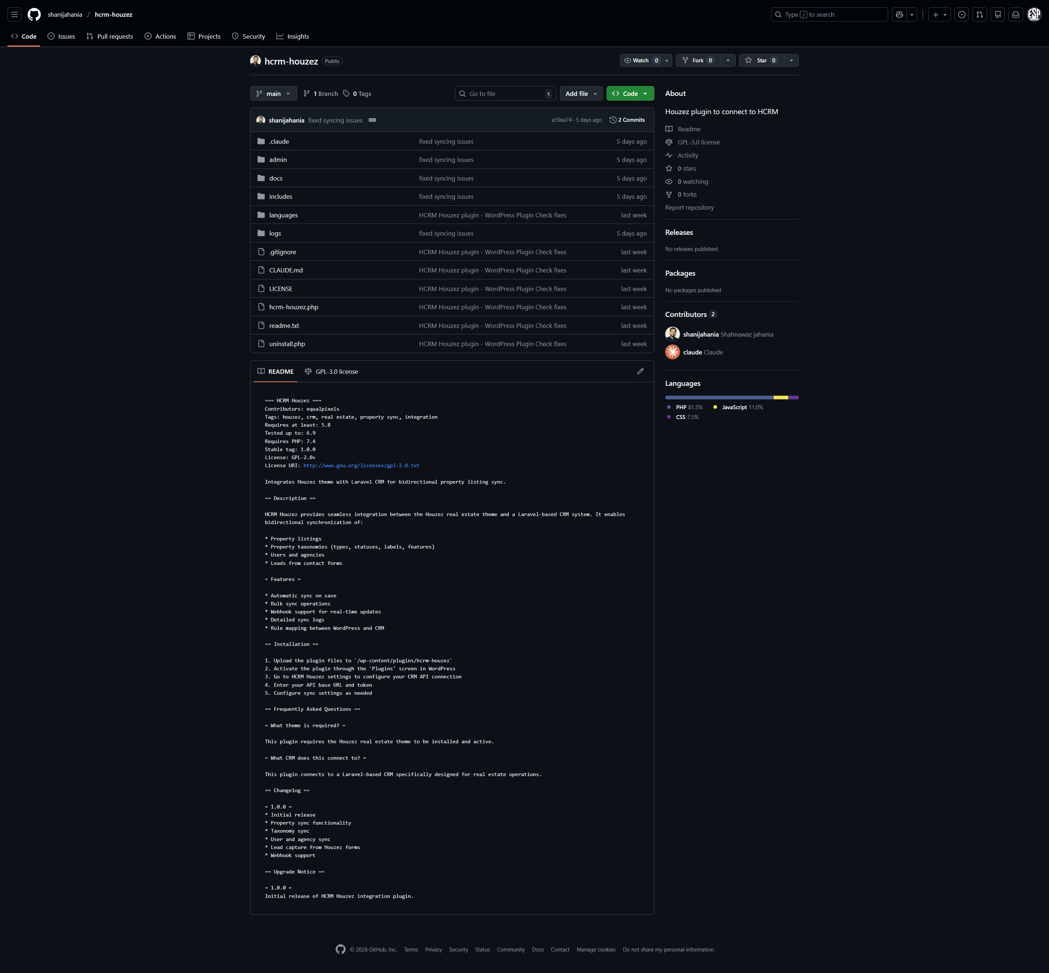This screenshot has height=973, width=1049.
Task: Click the 0 Tags link
Action: (x=357, y=94)
